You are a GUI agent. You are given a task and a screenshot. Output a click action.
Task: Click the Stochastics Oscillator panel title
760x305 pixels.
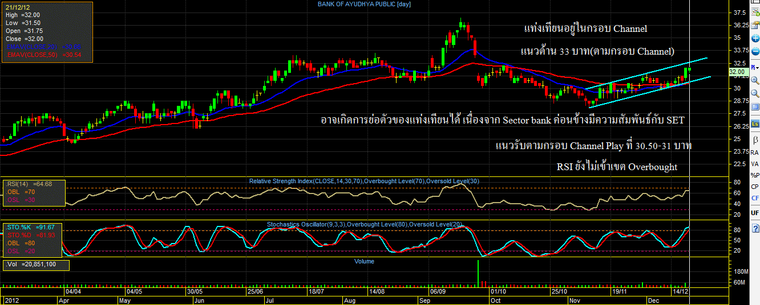(365, 224)
